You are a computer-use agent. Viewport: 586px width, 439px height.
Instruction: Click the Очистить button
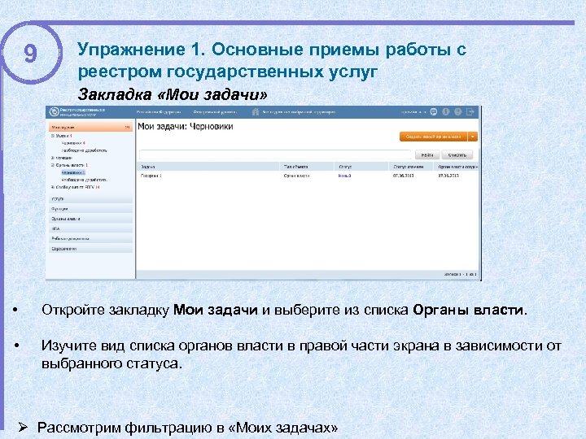pos(457,155)
